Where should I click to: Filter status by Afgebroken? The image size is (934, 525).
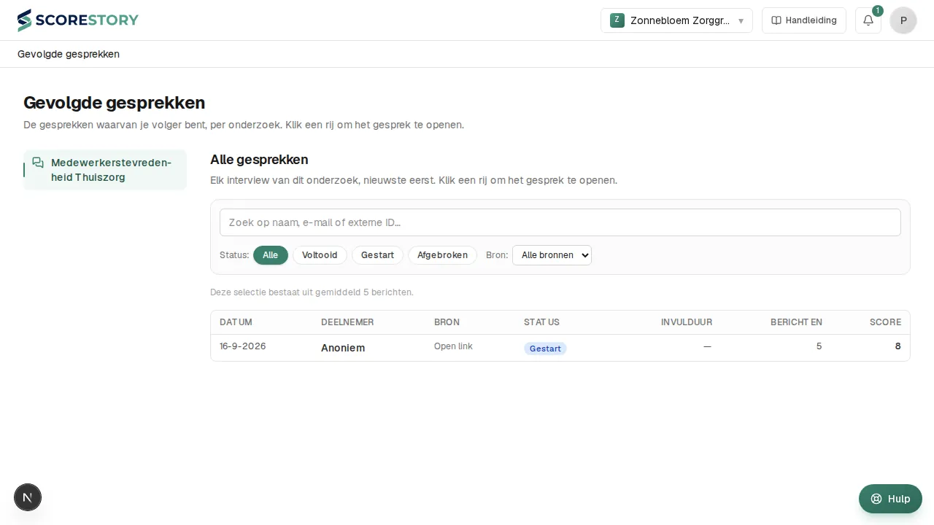pyautogui.click(x=442, y=255)
